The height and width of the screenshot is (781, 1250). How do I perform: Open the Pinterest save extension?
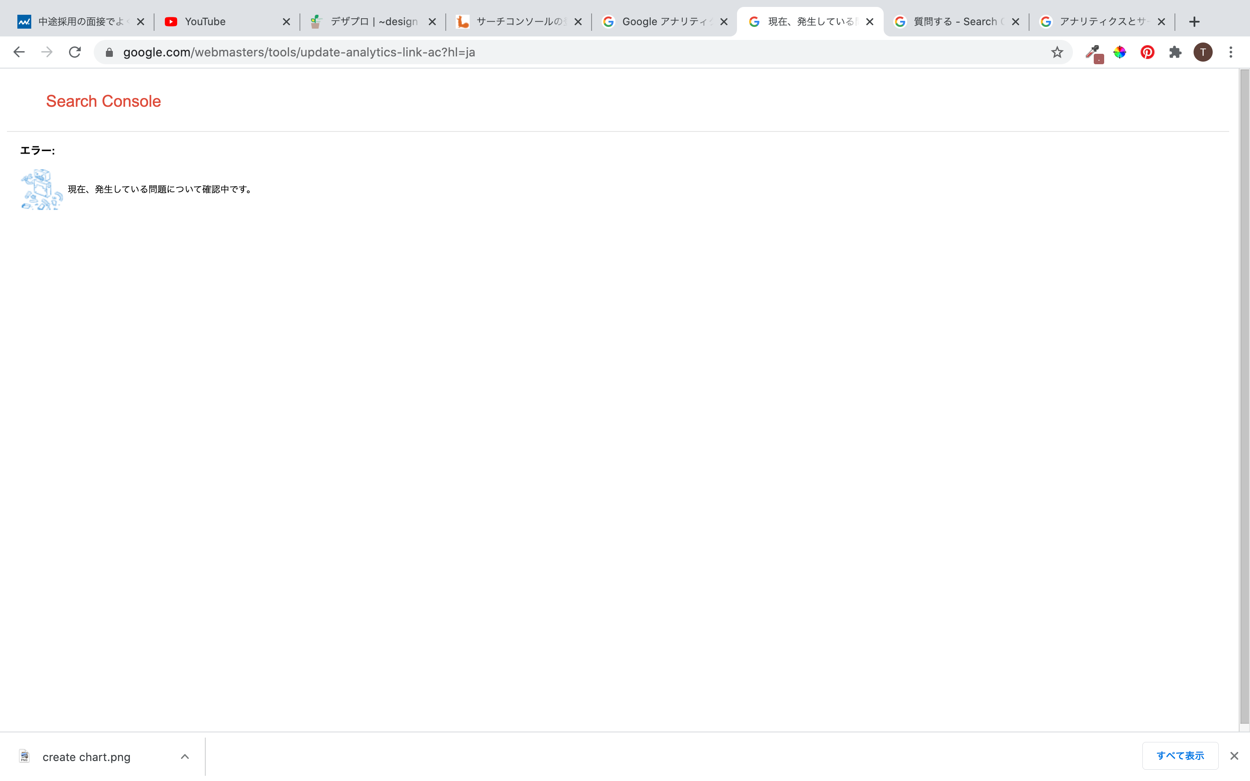1148,52
